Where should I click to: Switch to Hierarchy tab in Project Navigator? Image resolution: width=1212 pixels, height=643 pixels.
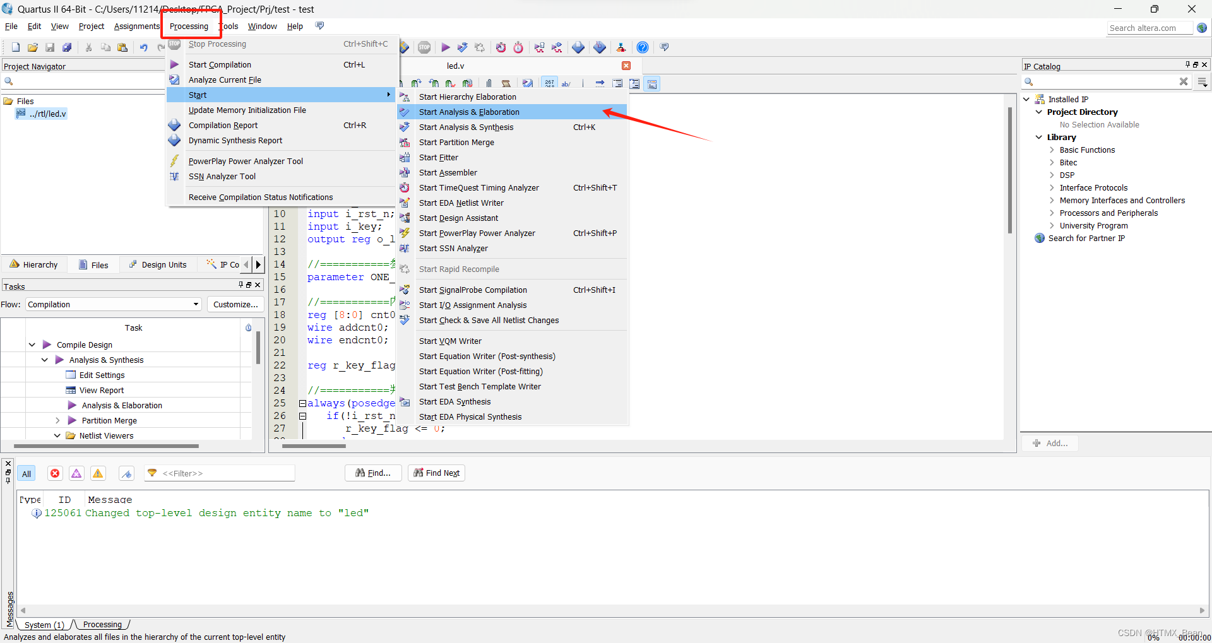point(34,264)
